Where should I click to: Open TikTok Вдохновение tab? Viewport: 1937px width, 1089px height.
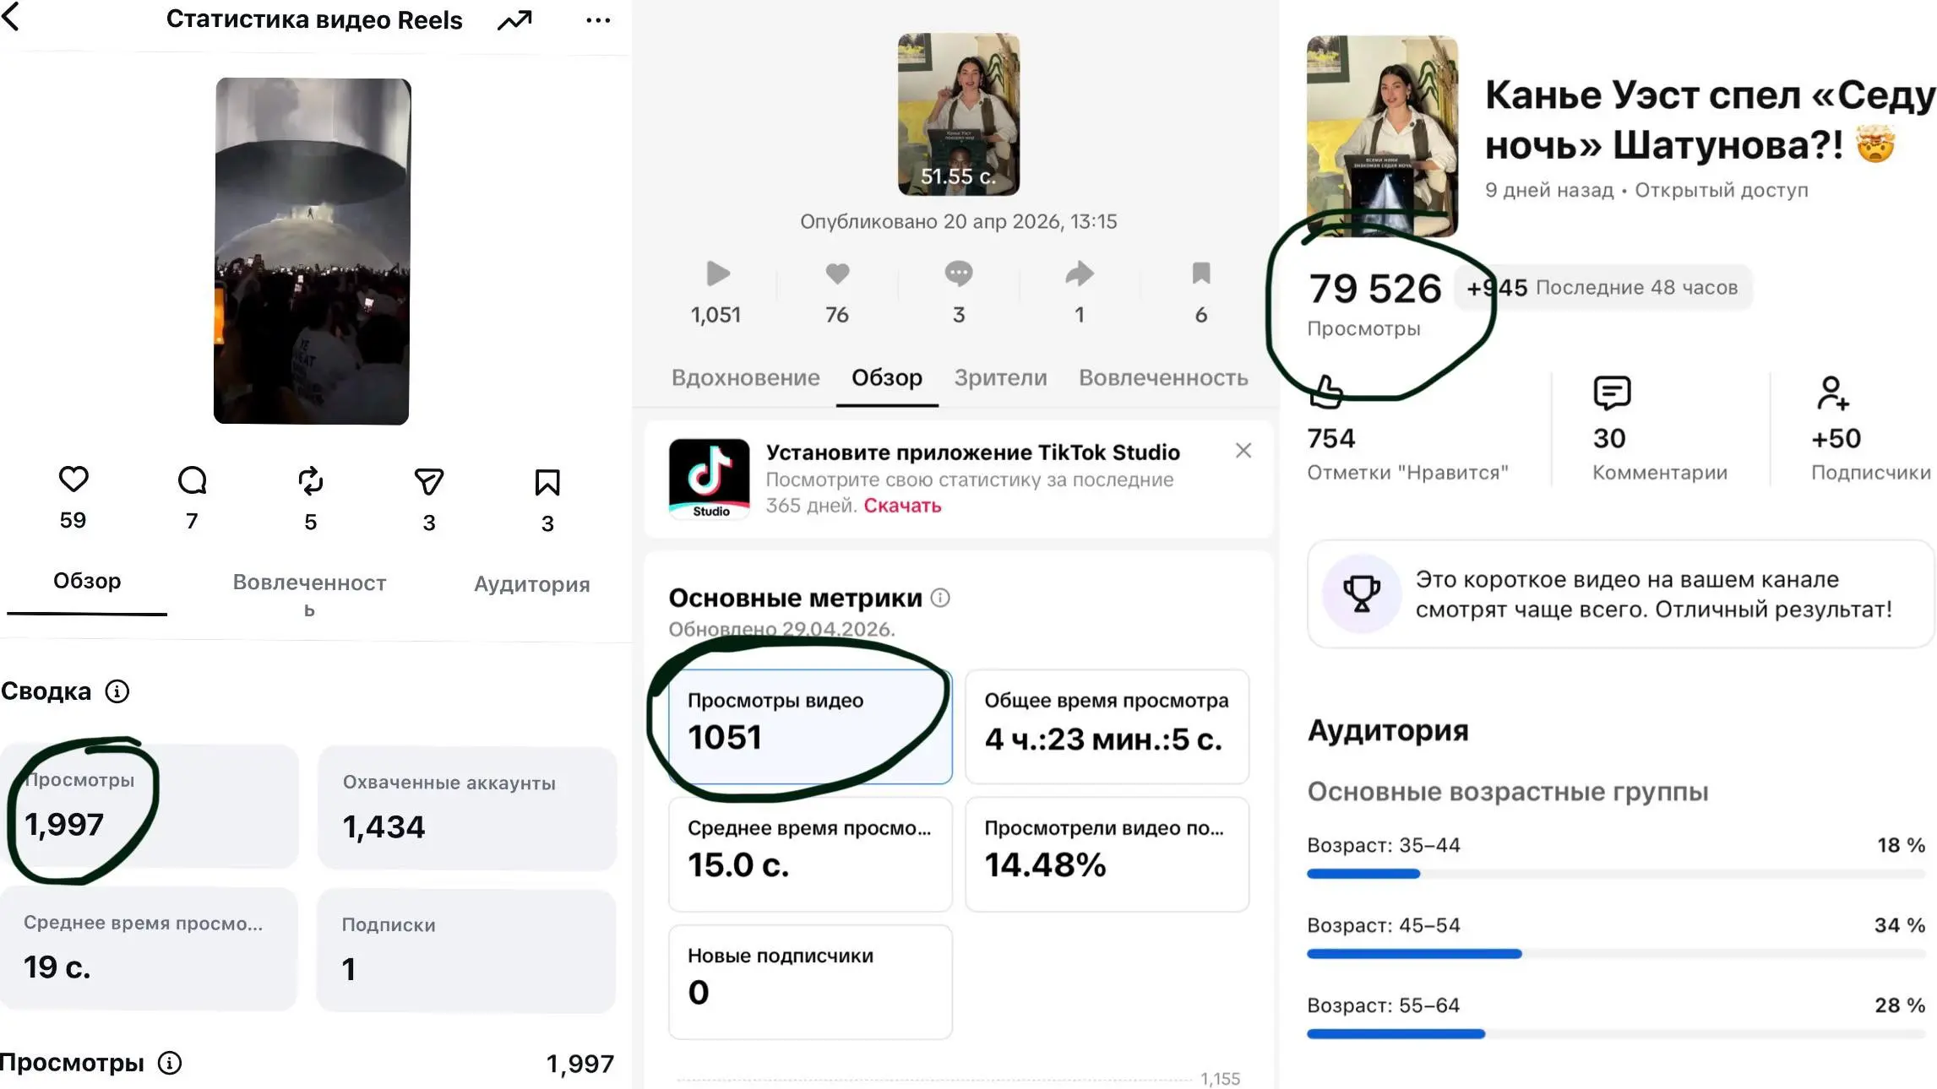[x=746, y=377]
